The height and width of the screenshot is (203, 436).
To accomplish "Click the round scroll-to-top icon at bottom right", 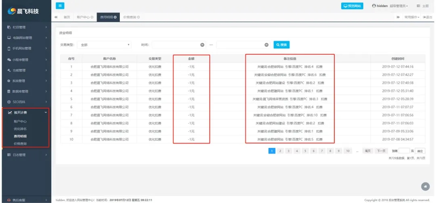I will tap(425, 186).
